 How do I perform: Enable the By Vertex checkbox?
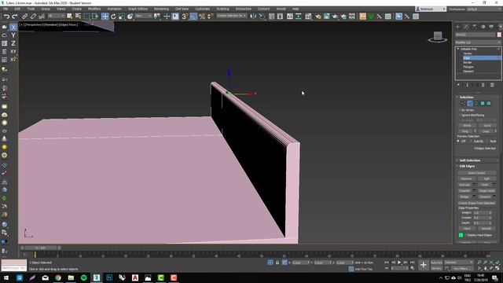[460, 110]
